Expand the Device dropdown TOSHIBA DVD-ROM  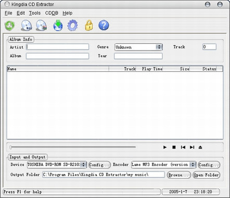83,165
